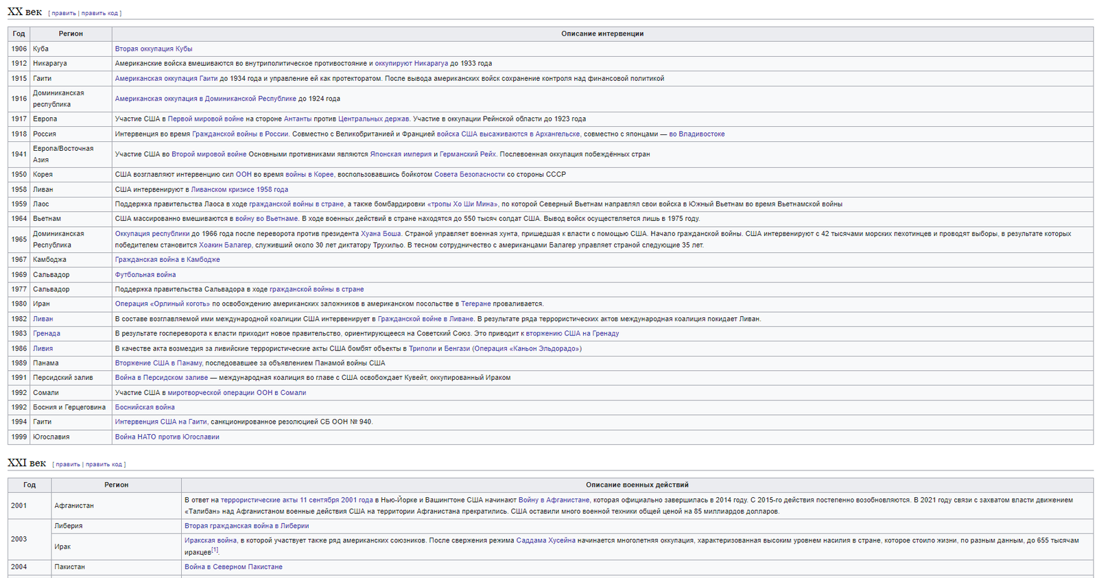Click 'править' next to XX век heading

64,13
